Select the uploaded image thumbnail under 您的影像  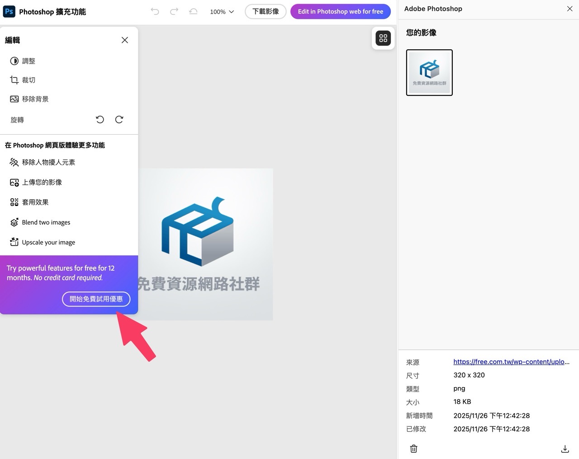pyautogui.click(x=429, y=72)
